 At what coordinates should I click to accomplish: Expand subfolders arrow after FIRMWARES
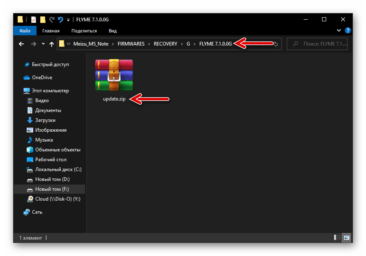(x=149, y=44)
